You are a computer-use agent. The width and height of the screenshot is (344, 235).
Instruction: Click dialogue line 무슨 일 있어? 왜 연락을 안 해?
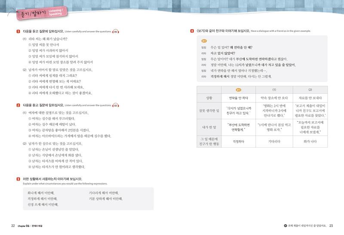pos(231,47)
